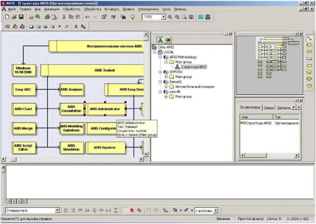Screen dimensions: 316x224
Task: Click the zoom-to-area magnifier icon
Action: [184, 17]
